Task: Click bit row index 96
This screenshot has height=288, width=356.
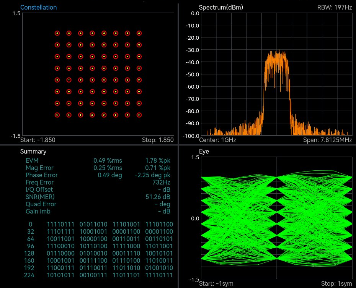Action: 30,246
